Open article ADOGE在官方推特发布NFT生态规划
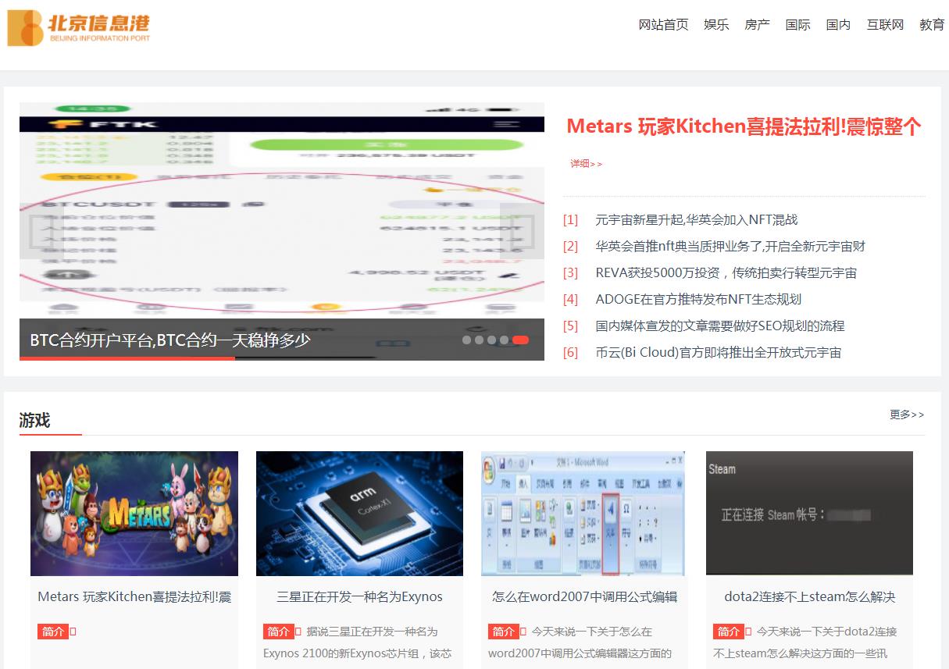Screen dimensions: 949x669 pyautogui.click(x=698, y=300)
